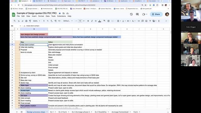Click the Share button
Viewport: 201px width, 113px height.
(x=156, y=14)
